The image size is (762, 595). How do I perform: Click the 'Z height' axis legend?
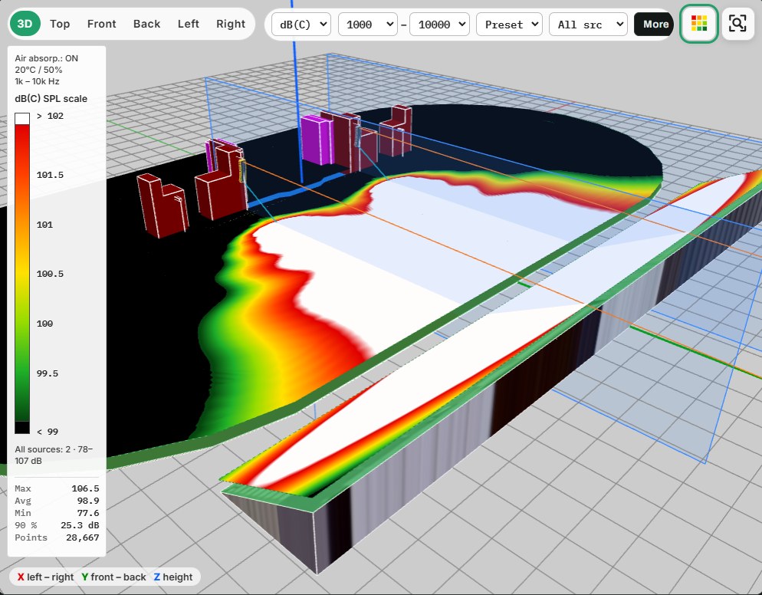(173, 577)
